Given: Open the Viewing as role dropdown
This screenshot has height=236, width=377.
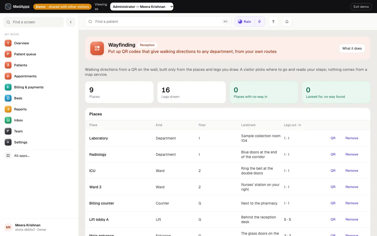Looking at the screenshot, I should click(x=142, y=7).
